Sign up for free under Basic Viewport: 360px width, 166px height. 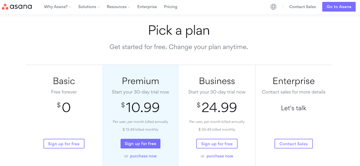point(64,144)
